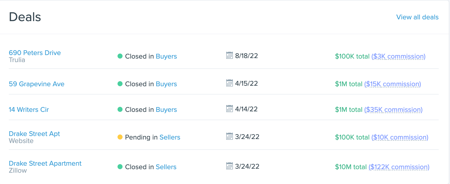Open the 59 Grapevine Ave deal
Screen dimensions: 450x184
tap(36, 84)
